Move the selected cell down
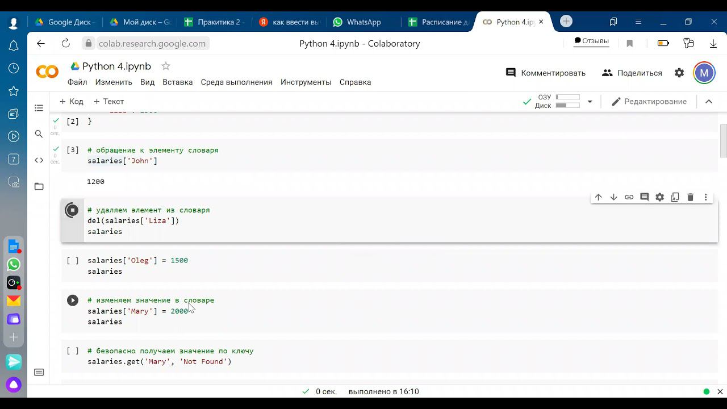This screenshot has height=409, width=727. pyautogui.click(x=613, y=197)
